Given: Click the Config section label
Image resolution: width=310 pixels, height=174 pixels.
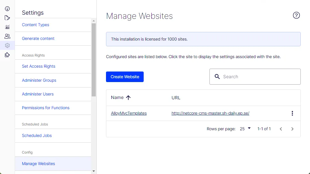Looking at the screenshot, I should click(x=27, y=152).
